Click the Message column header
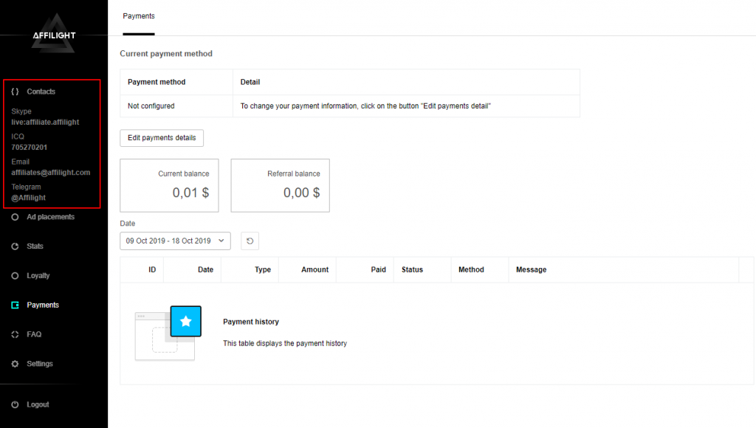 click(532, 270)
